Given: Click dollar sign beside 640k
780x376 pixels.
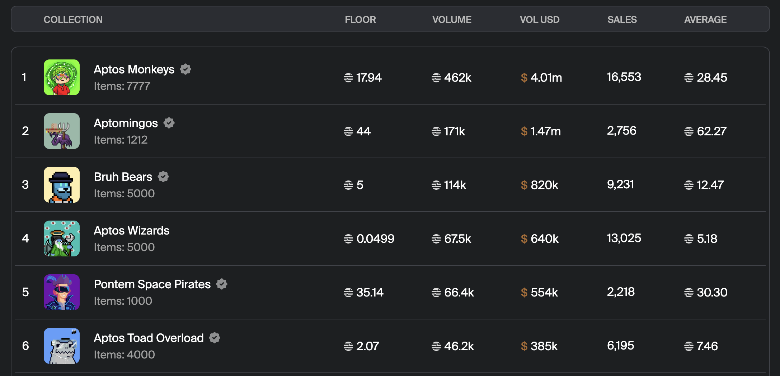Looking at the screenshot, I should [524, 239].
